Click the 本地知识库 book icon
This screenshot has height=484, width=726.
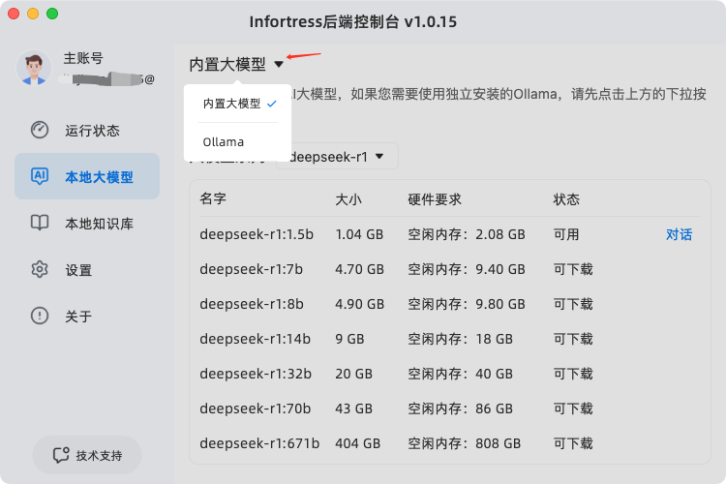[x=40, y=223]
